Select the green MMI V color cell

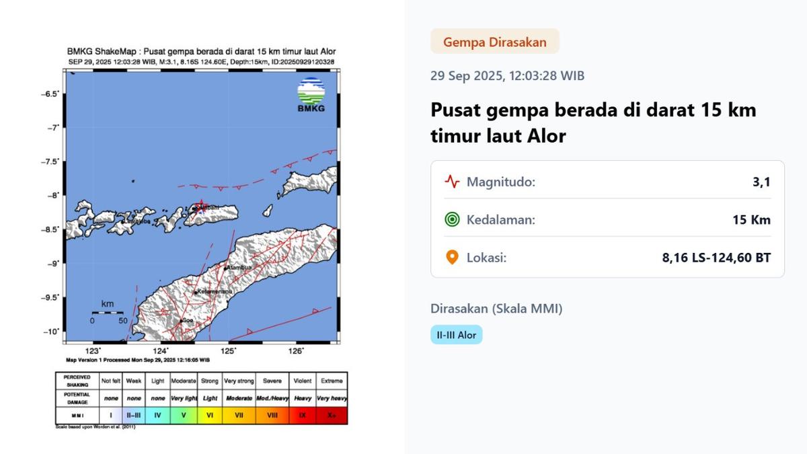(183, 416)
